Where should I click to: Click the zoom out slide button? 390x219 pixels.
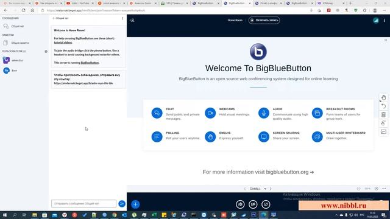point(358,189)
